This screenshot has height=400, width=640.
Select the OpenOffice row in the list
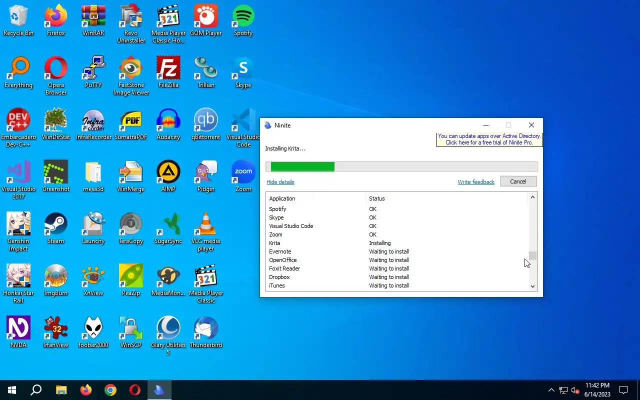[x=397, y=260]
